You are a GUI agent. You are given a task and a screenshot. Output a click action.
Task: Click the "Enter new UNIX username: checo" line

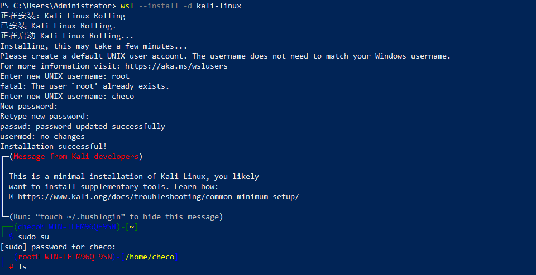pos(67,97)
